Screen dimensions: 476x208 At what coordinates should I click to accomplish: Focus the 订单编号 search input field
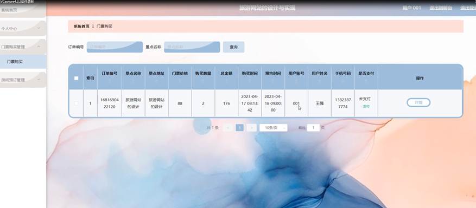point(115,47)
